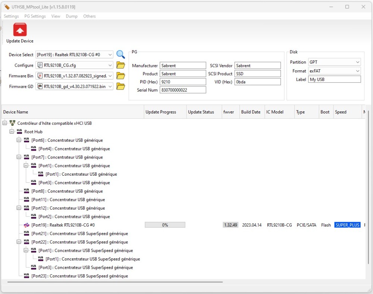Click the IC Model column header
Image resolution: width=373 pixels, height=294 pixels.
275,112
